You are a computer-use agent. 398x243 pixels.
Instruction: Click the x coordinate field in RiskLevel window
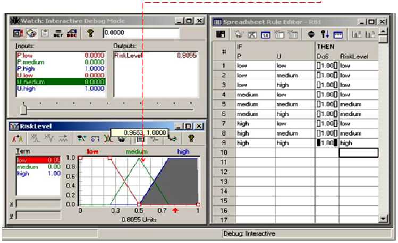[38, 204]
